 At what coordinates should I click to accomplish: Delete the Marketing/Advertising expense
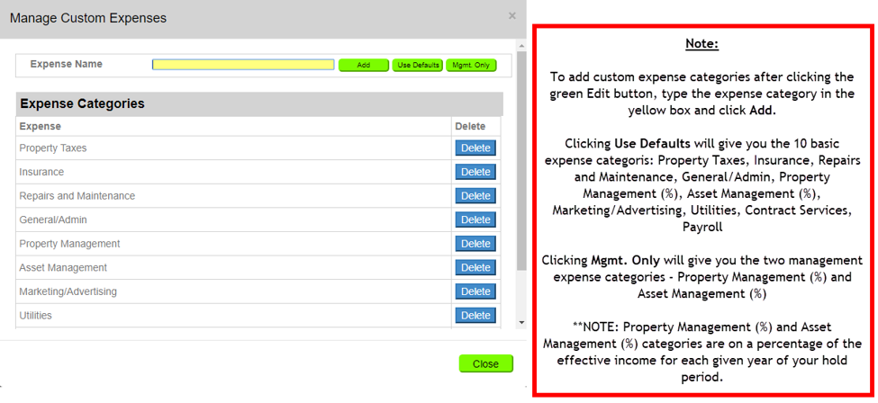[x=475, y=291]
